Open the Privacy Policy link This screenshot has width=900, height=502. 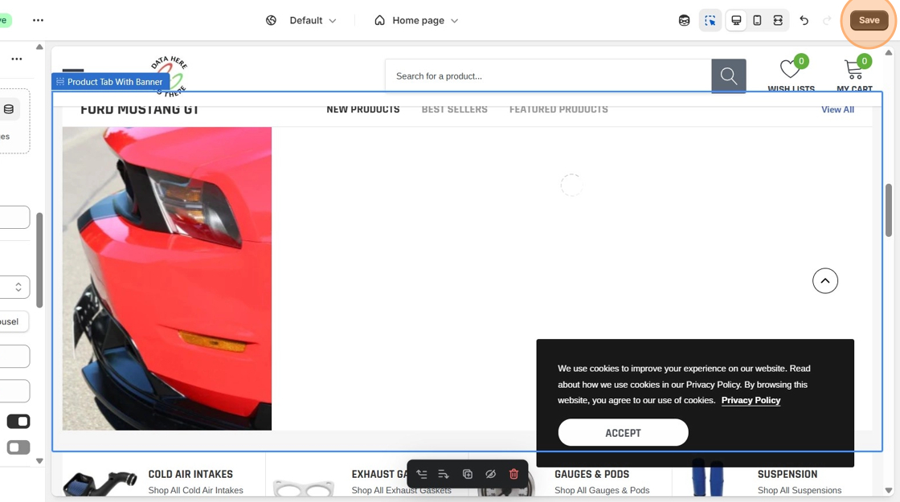751,401
